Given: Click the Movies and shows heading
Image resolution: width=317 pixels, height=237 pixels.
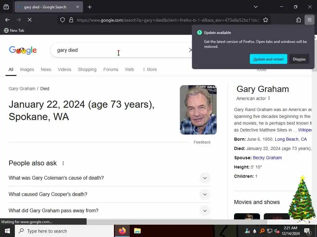Looking at the screenshot, I should point(257,202).
